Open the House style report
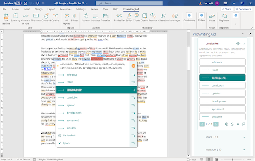This screenshot has height=161, width=255. point(212,17)
